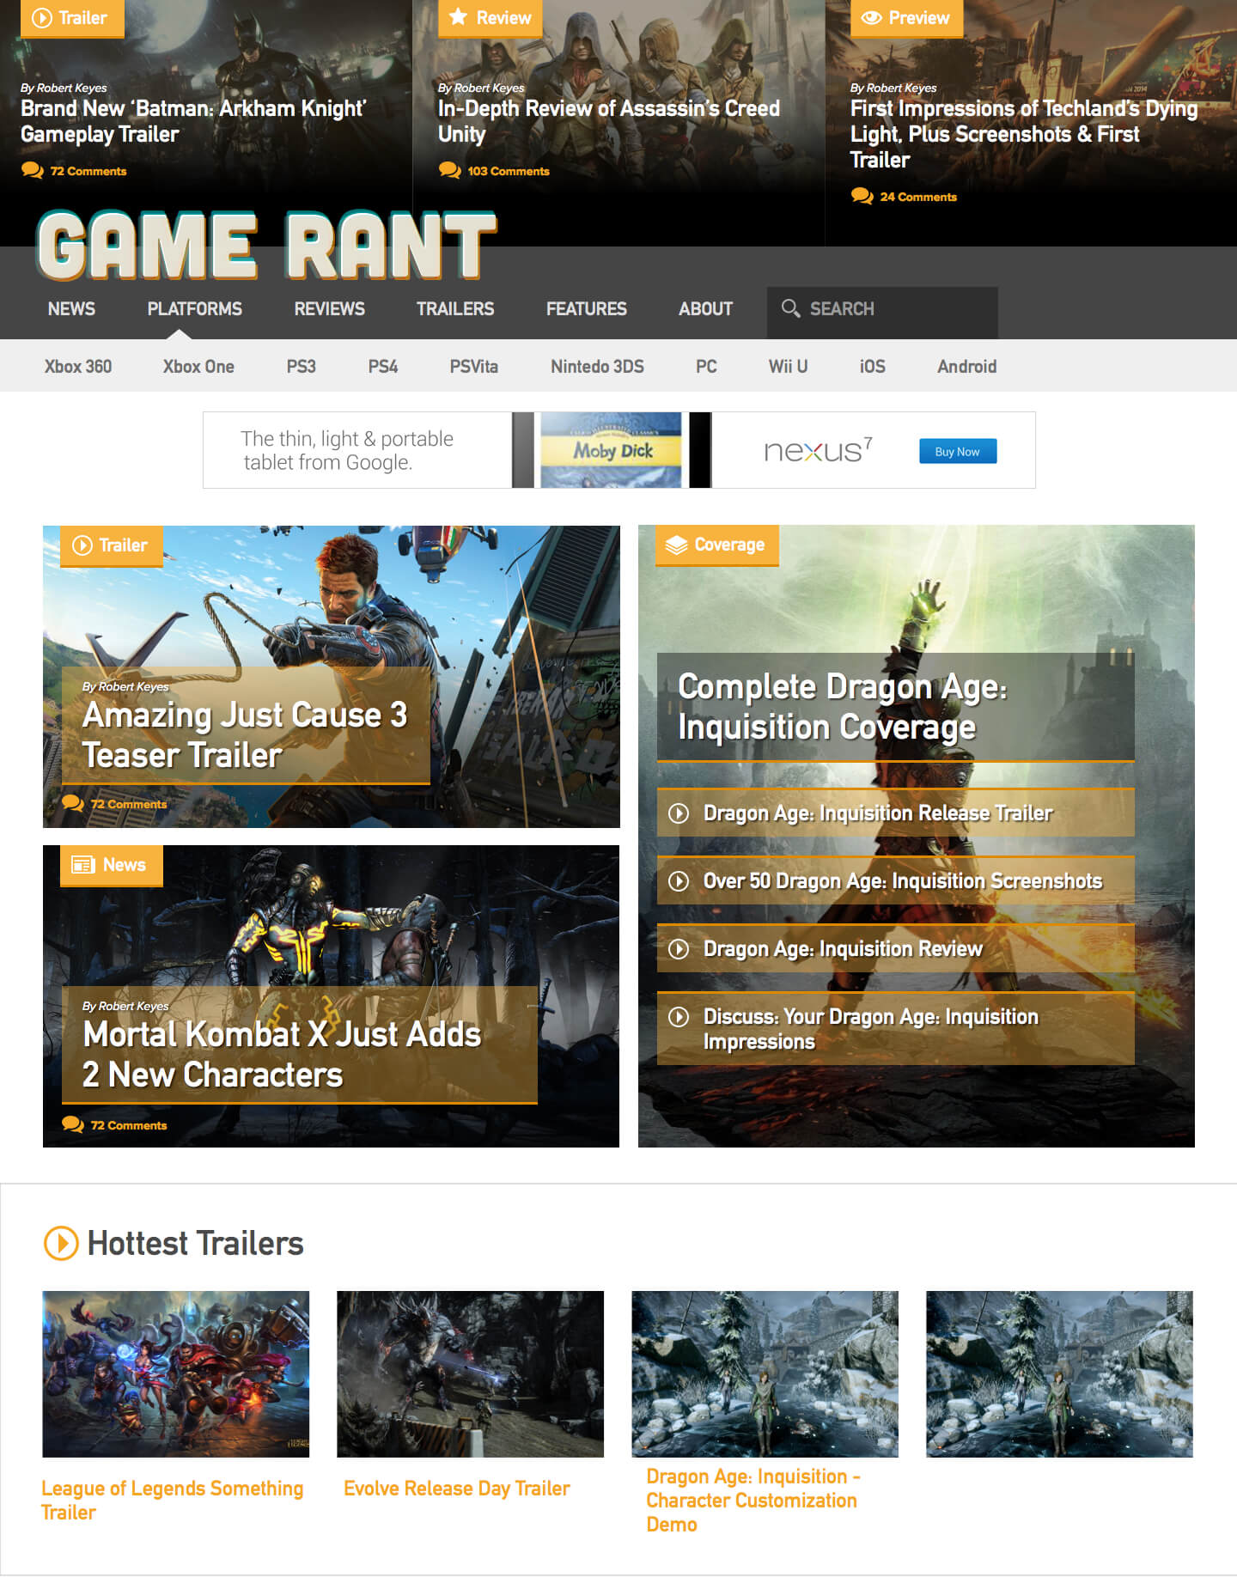
Task: Open Amazing Just Cause 3 Teaser Trailer
Action: (245, 734)
